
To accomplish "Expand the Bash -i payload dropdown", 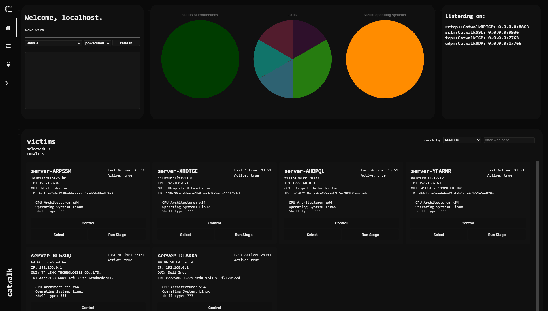I will [54, 43].
